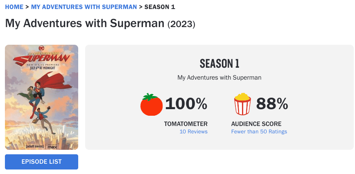Viewport: 355px width, 174px height.
Task: Click the popcorn bucket audience icon
Action: [x=242, y=104]
